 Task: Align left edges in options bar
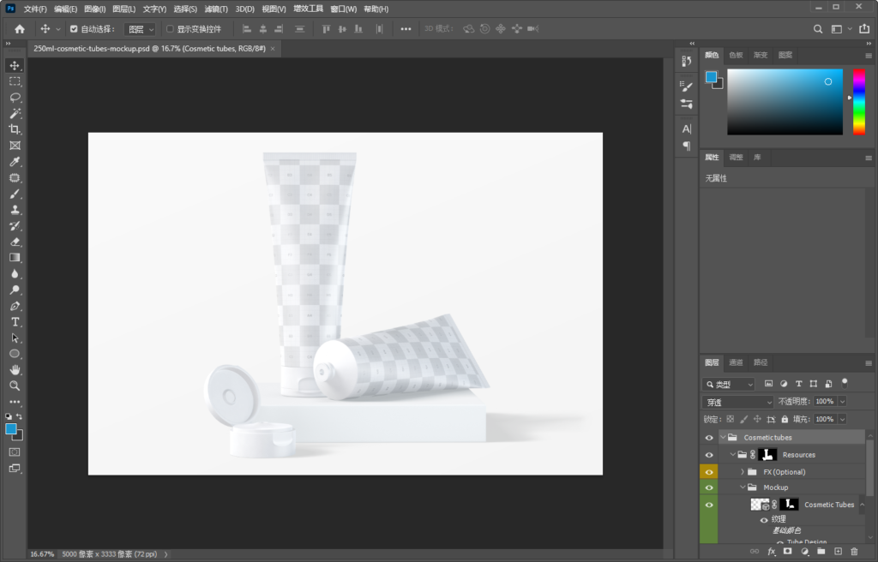point(246,29)
